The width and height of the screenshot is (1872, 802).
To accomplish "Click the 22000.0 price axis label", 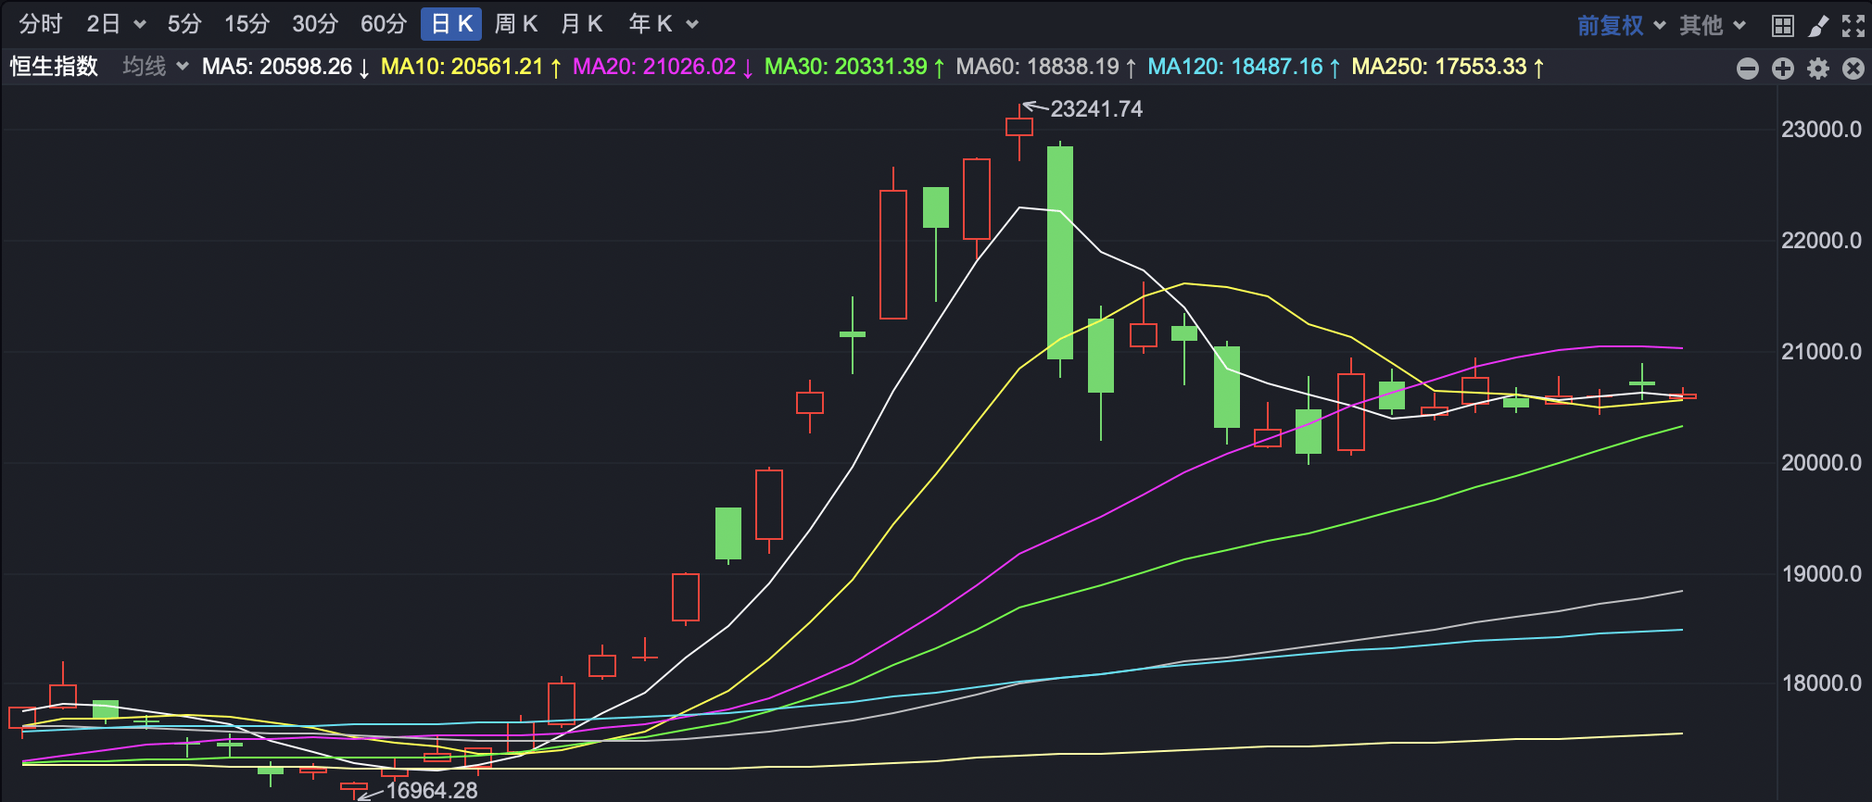I will pos(1821,241).
